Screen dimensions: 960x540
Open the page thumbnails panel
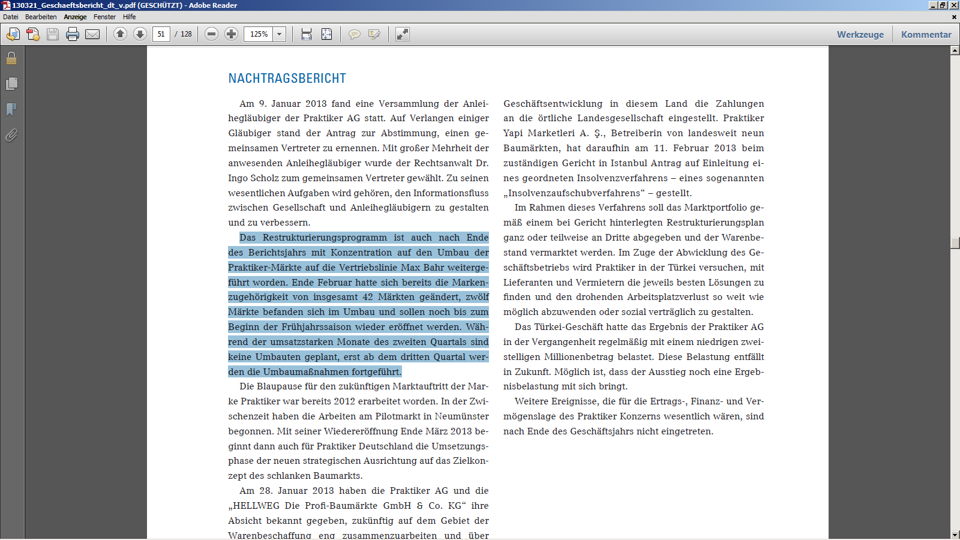pyautogui.click(x=11, y=84)
